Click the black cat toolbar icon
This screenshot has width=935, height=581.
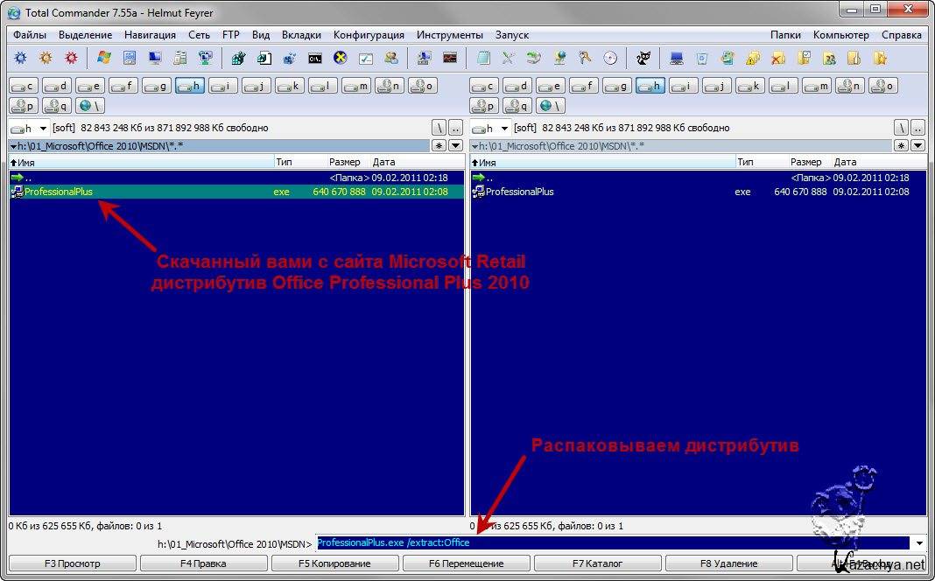click(643, 59)
